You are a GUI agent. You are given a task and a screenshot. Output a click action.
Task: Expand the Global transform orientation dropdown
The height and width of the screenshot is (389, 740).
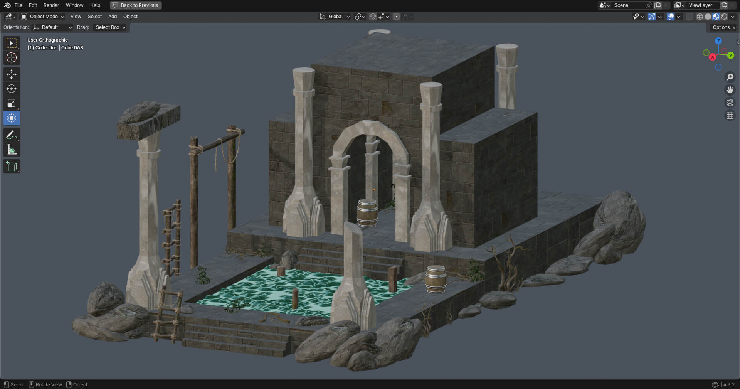coord(335,17)
